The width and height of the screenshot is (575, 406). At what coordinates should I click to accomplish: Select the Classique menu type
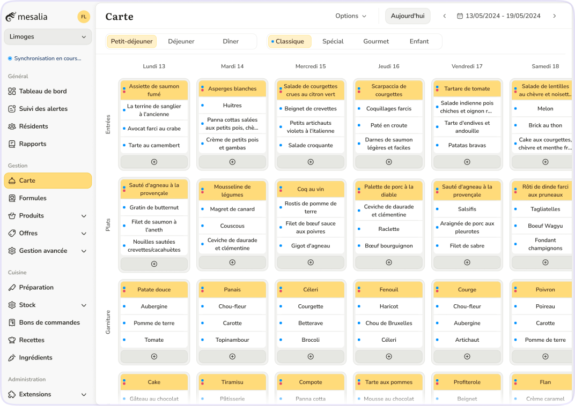click(x=289, y=42)
